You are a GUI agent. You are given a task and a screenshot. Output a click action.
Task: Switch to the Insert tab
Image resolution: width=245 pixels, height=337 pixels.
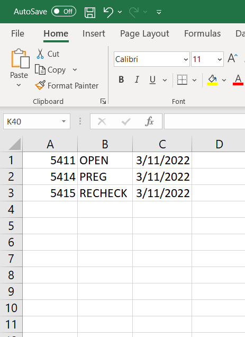click(94, 33)
